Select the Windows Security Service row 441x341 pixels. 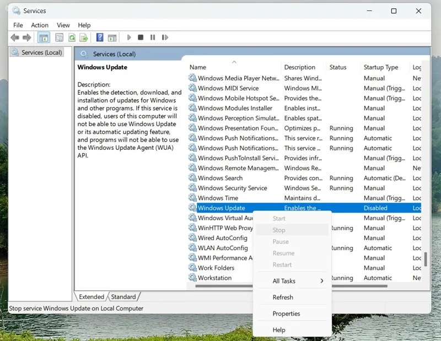[x=305, y=188]
